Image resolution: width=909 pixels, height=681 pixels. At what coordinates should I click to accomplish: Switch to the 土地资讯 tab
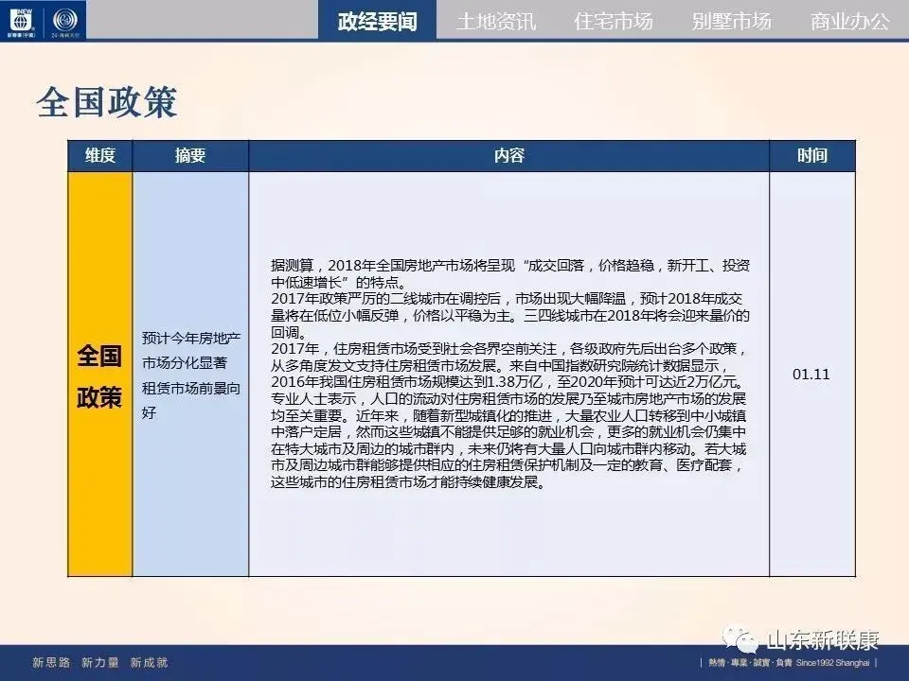(495, 21)
